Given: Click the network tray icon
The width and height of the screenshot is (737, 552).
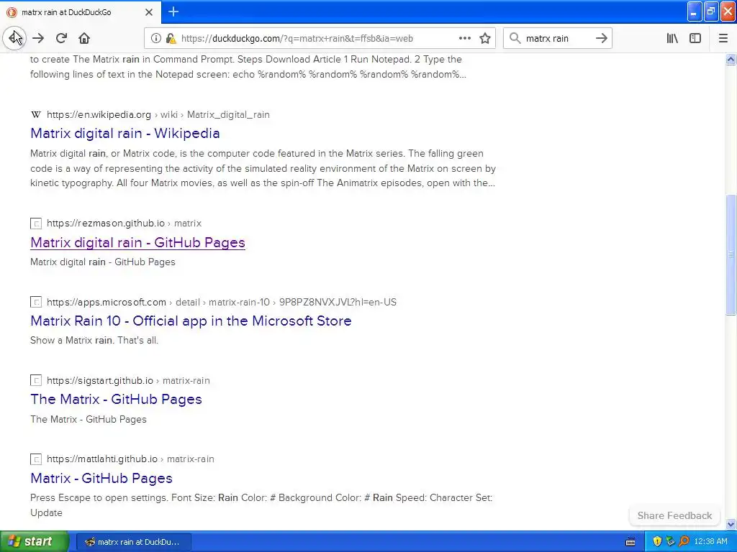Looking at the screenshot, I should (671, 542).
